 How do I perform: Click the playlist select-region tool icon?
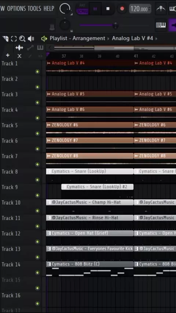pos(14,38)
